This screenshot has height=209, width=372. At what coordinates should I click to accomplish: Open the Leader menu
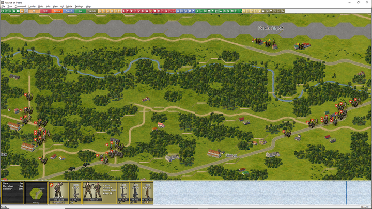pyautogui.click(x=32, y=6)
